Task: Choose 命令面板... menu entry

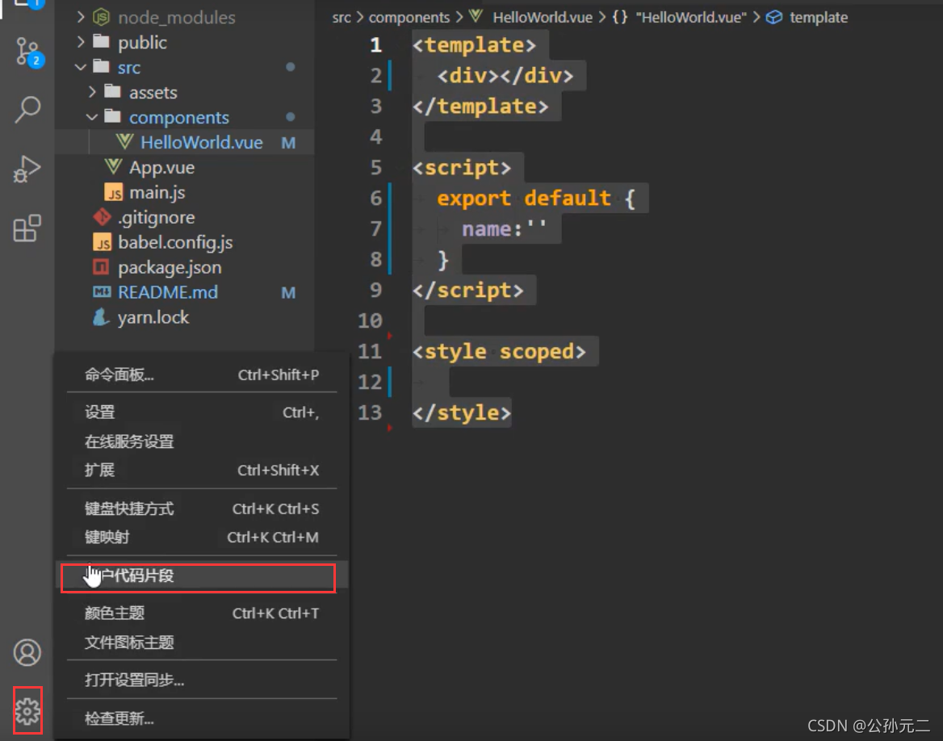Action: point(202,375)
